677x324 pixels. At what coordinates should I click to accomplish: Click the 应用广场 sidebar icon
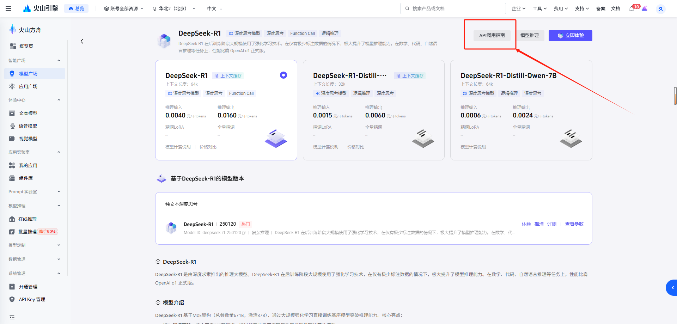tap(12, 86)
